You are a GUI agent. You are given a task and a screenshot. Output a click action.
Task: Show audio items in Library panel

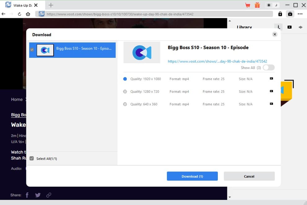(x=300, y=27)
